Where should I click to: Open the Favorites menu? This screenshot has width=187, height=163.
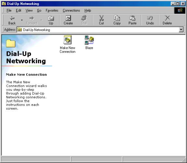(52, 10)
